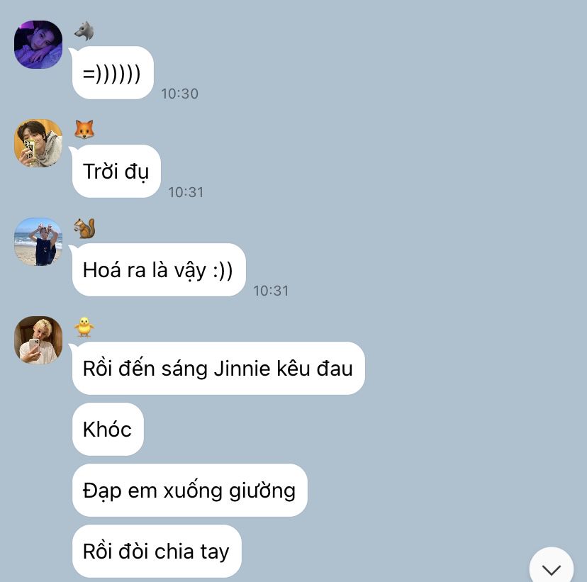
Task: Open the chick user's mirror selfie avatar
Action: pyautogui.click(x=38, y=340)
